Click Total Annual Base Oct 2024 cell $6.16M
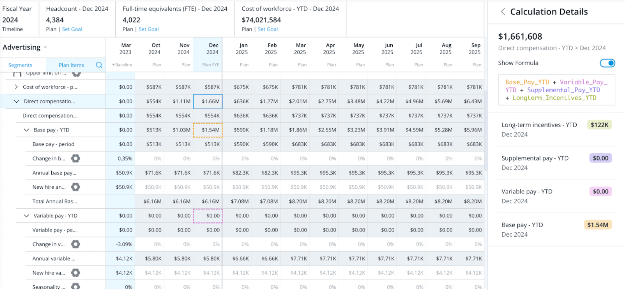625x290 pixels. 150,201
